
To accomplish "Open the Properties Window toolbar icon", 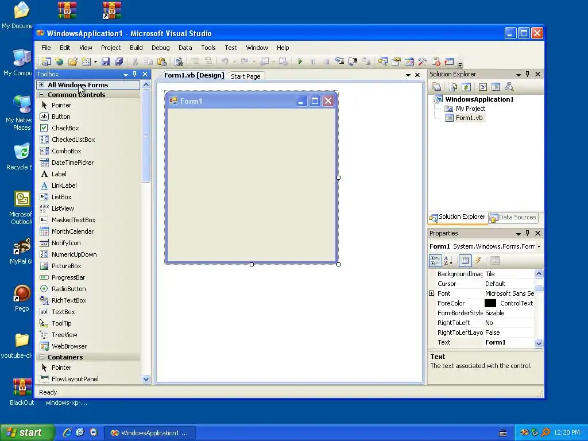I will pyautogui.click(x=396, y=61).
